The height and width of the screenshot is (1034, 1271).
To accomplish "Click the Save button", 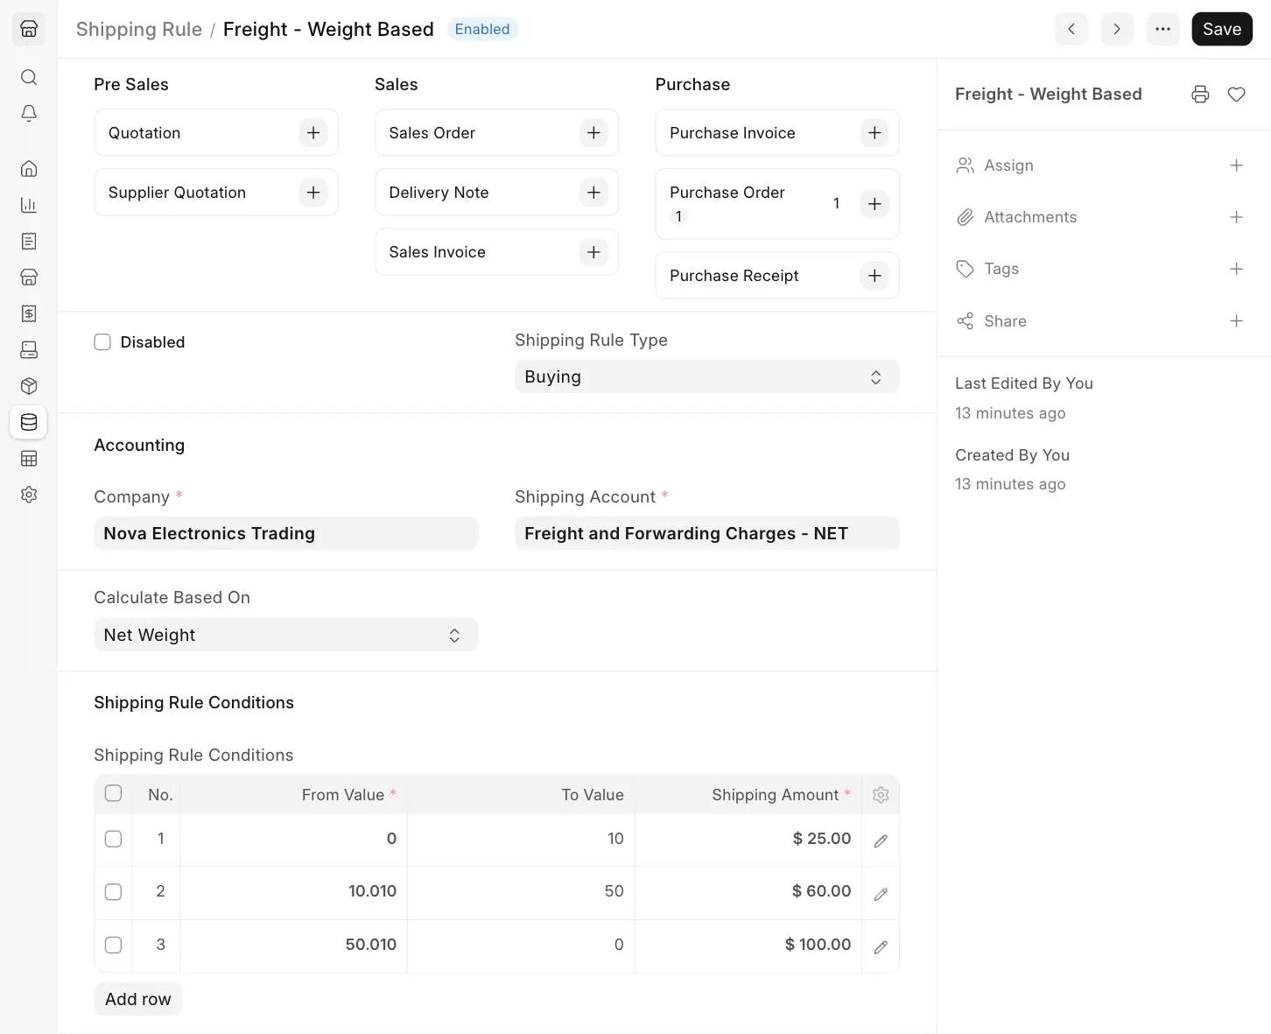I will pyautogui.click(x=1222, y=29).
